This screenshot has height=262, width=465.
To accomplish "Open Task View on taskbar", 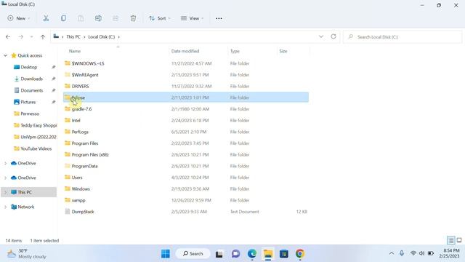I will tap(219, 254).
